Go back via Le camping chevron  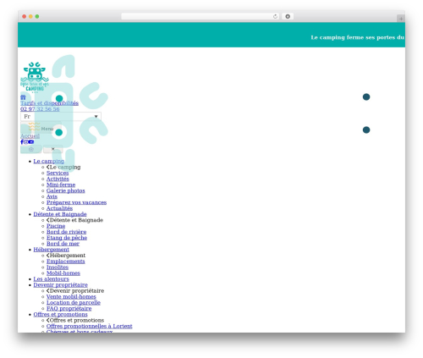[x=48, y=167]
